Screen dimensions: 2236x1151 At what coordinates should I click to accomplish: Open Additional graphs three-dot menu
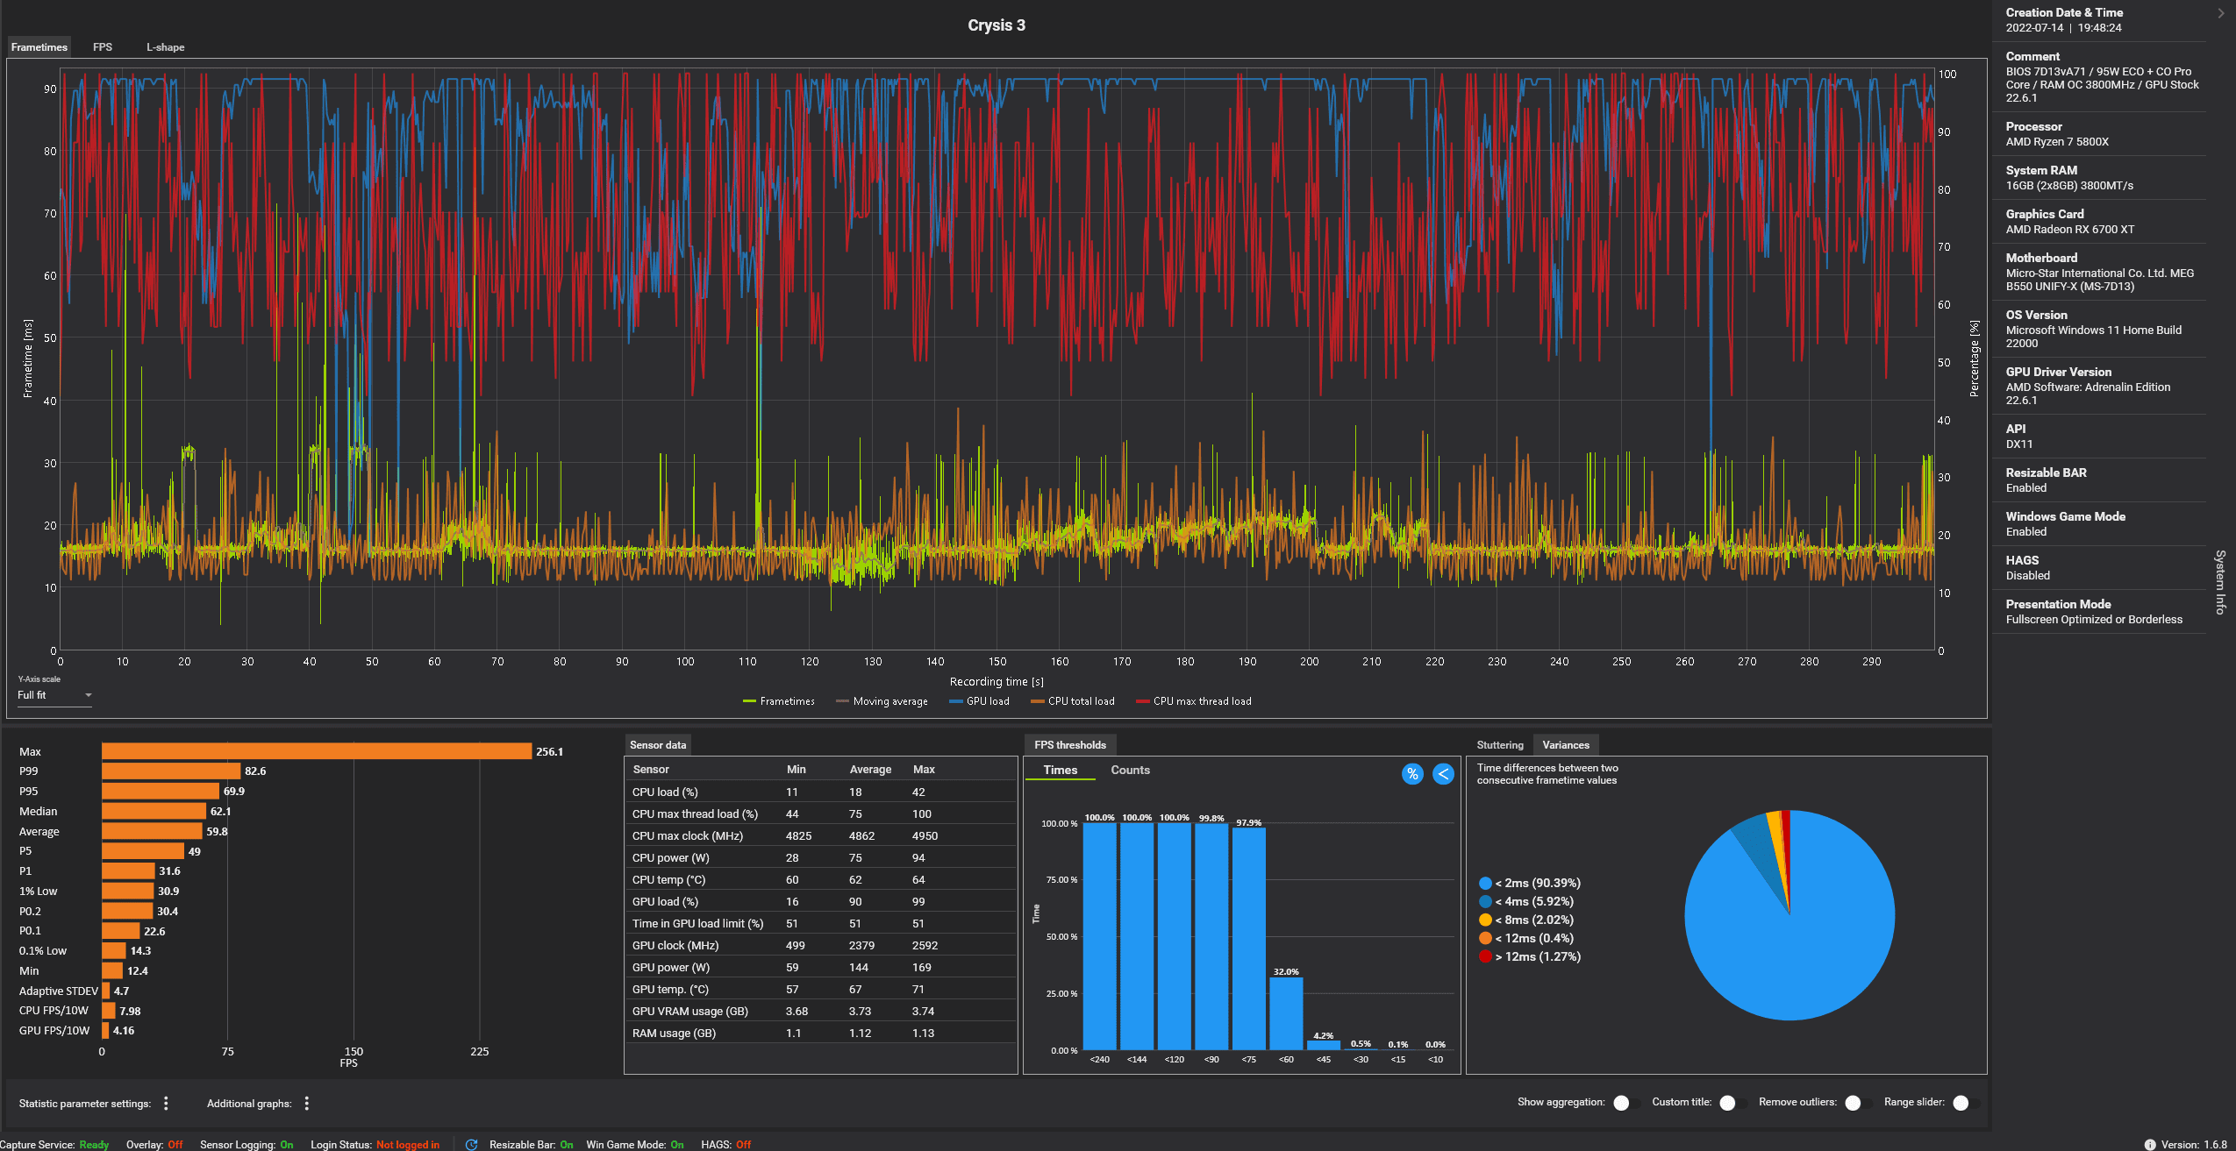click(306, 1103)
